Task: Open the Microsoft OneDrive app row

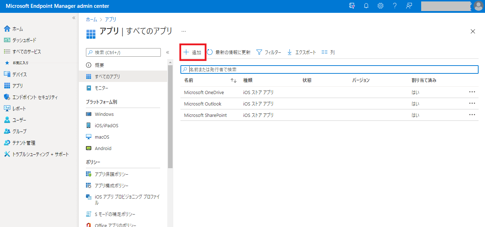Action: click(330, 92)
